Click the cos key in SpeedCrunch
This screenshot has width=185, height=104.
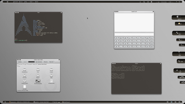147,44
